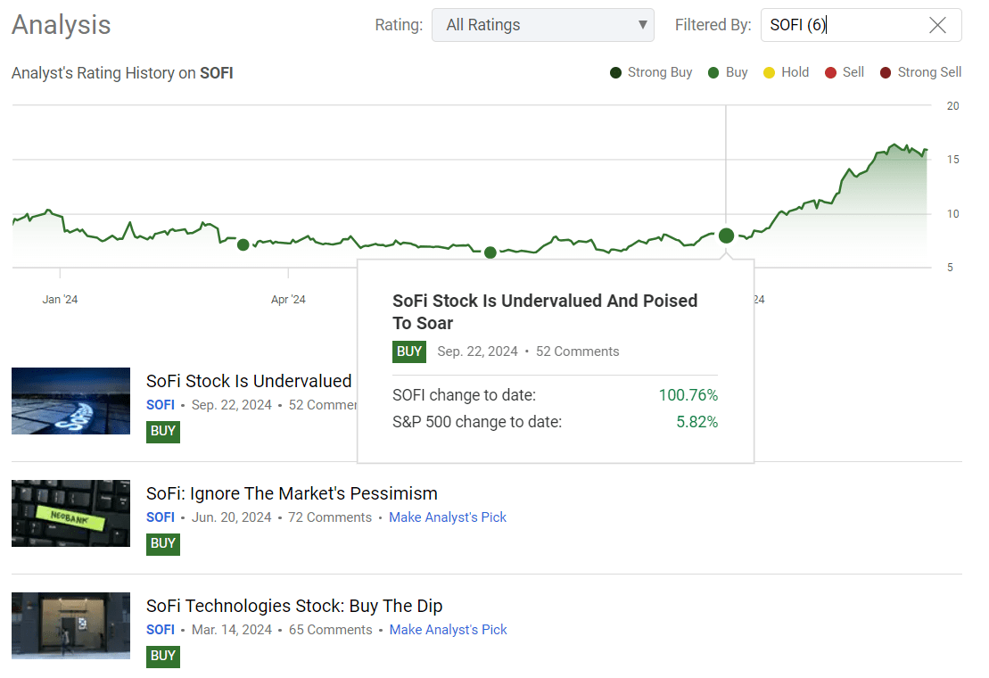Click 'Make Analyst's Pick' for the Jun 20 article
The height and width of the screenshot is (678, 989).
click(x=447, y=517)
